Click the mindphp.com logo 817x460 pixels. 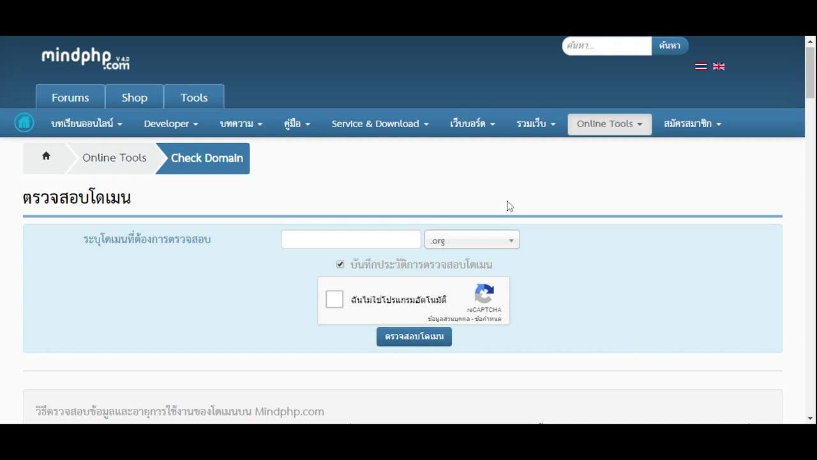point(86,58)
